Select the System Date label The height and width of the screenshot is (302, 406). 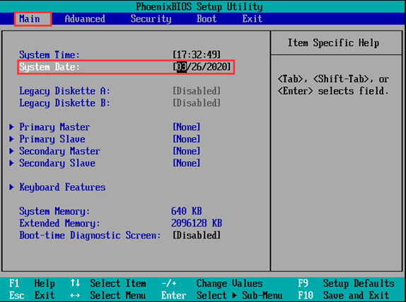tap(50, 67)
